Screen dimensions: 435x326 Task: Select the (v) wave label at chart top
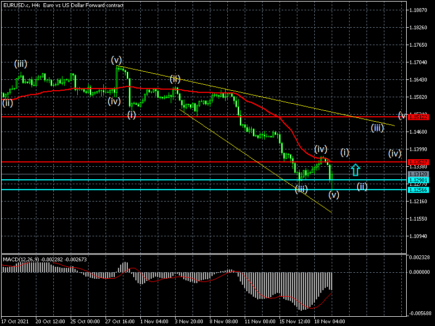coord(116,59)
